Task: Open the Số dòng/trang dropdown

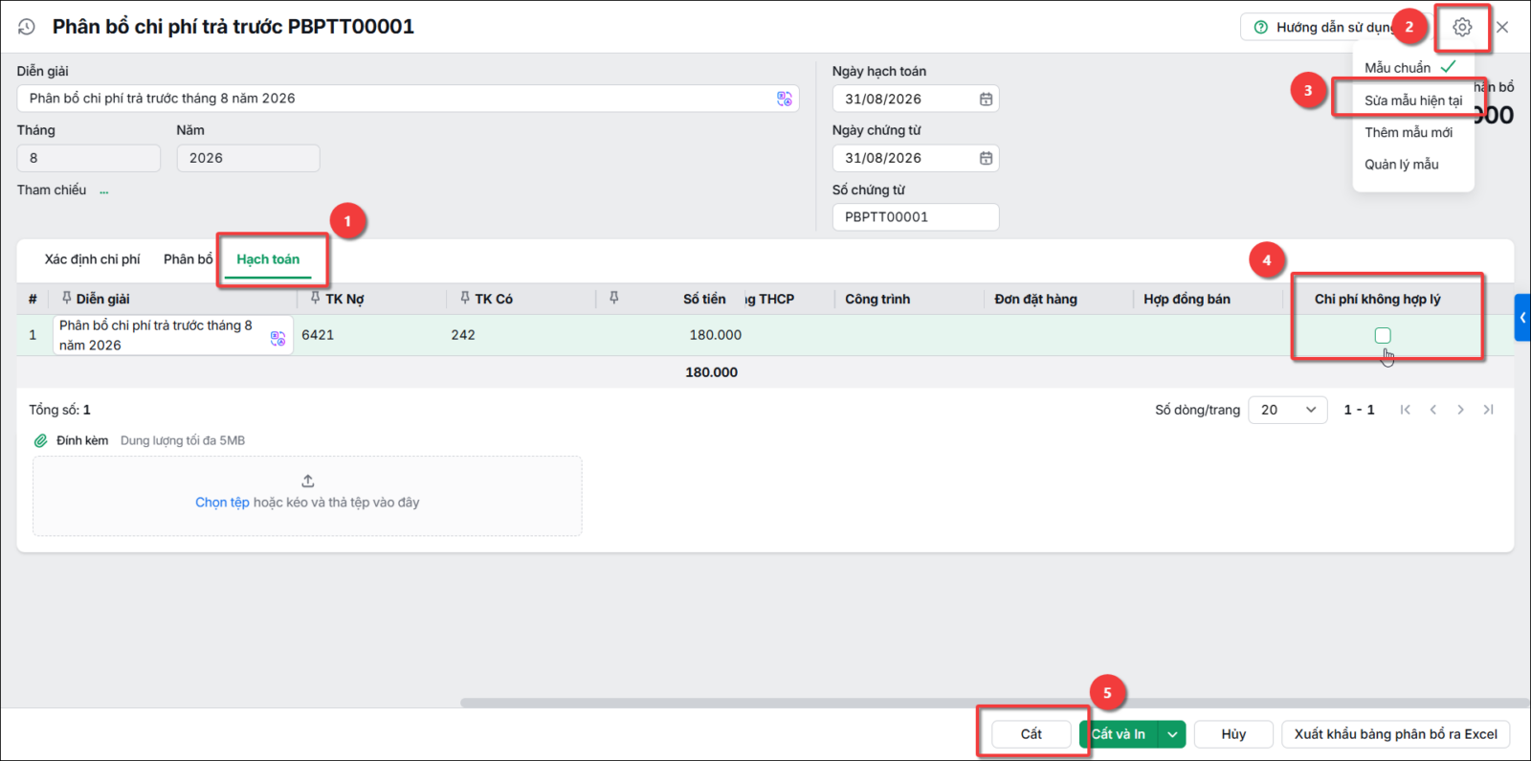Action: tap(1287, 410)
